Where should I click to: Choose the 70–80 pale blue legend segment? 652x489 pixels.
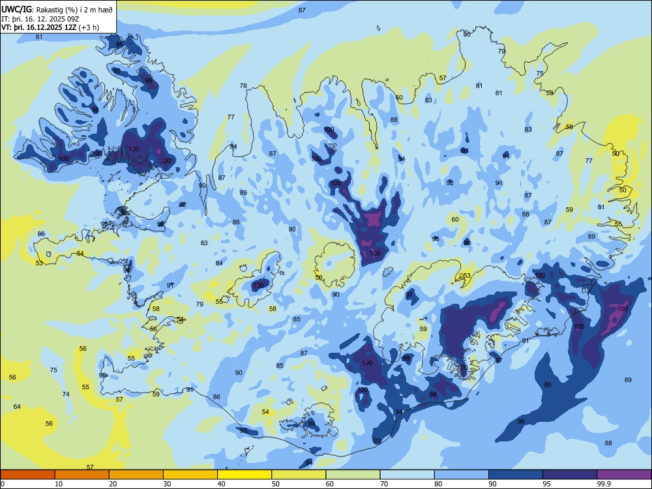click(407, 475)
